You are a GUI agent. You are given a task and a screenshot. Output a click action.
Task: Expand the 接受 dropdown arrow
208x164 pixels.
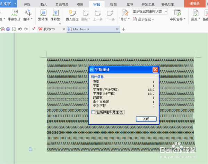(x=199, y=19)
